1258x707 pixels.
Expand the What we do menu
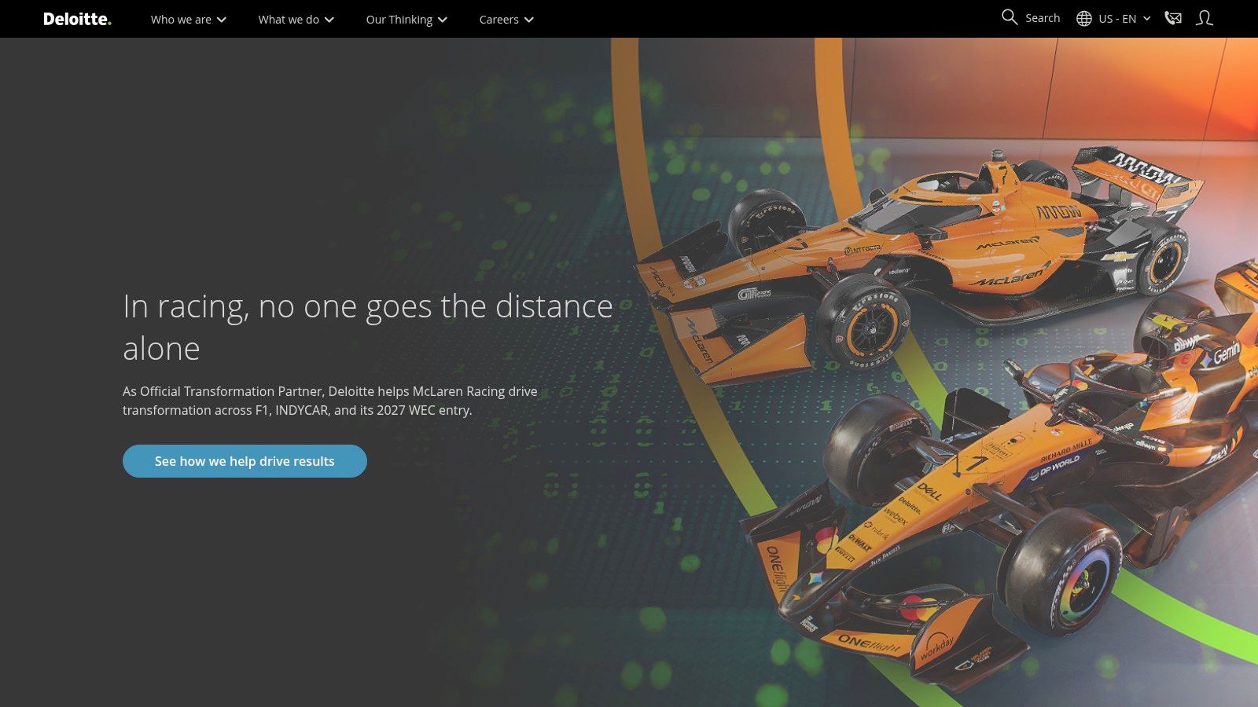296,20
